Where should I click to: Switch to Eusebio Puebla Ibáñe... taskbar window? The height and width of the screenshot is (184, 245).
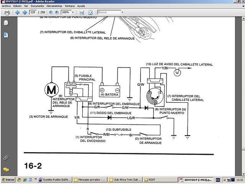pyautogui.click(x=55, y=180)
